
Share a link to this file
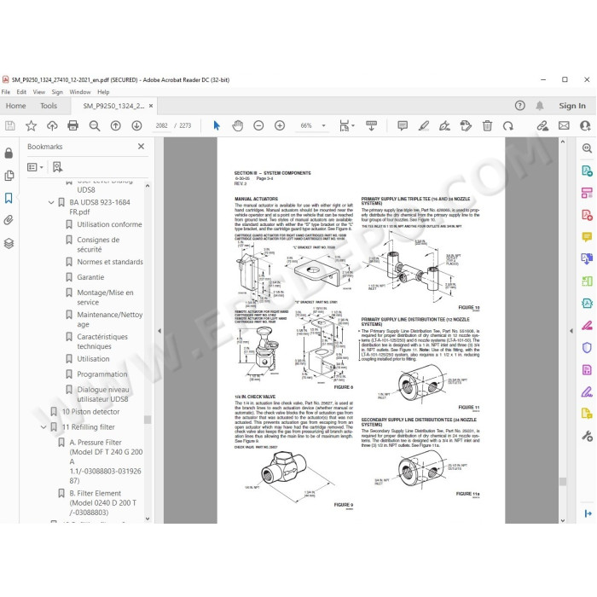tap(542, 125)
